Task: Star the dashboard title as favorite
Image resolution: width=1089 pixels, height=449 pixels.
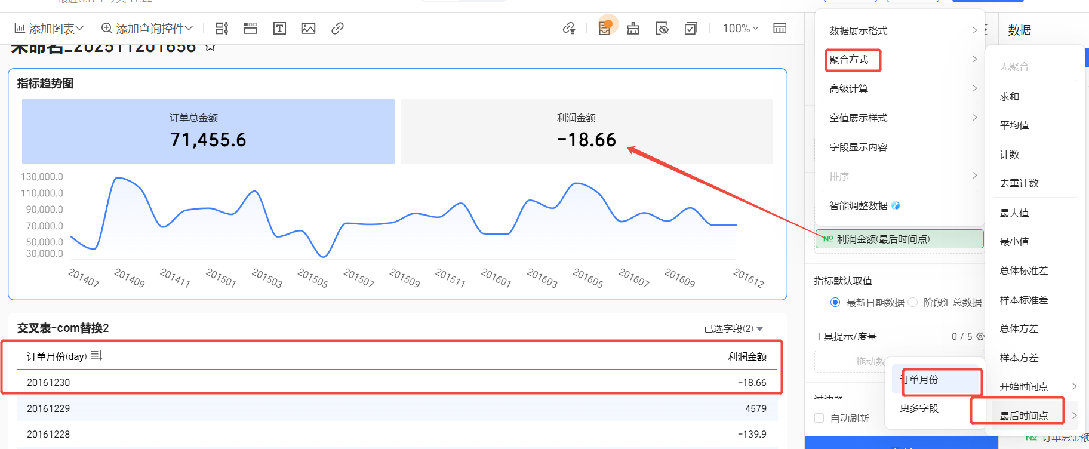Action: pyautogui.click(x=210, y=47)
